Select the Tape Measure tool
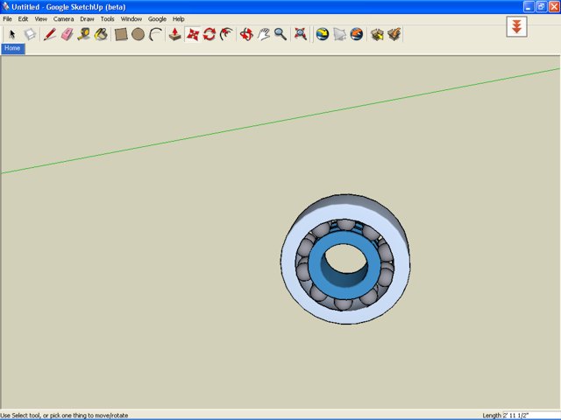561x420 pixels. click(x=84, y=34)
